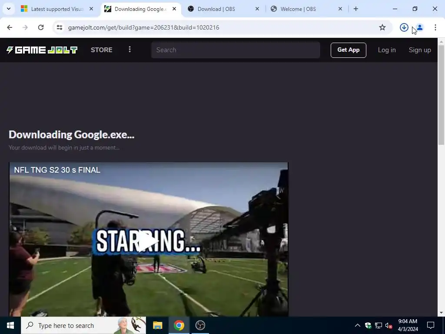Focus the Game Jolt Search field
Screen dimensions: 445x334
(x=236, y=50)
